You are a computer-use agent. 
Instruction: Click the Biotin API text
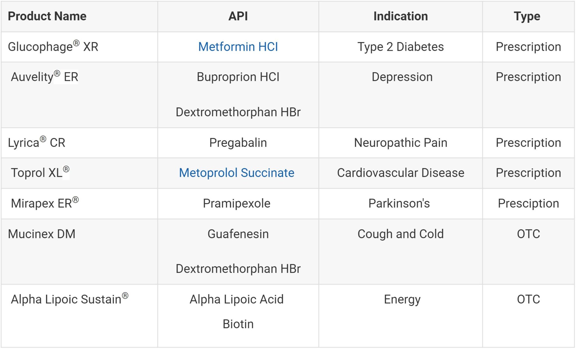[238, 324]
